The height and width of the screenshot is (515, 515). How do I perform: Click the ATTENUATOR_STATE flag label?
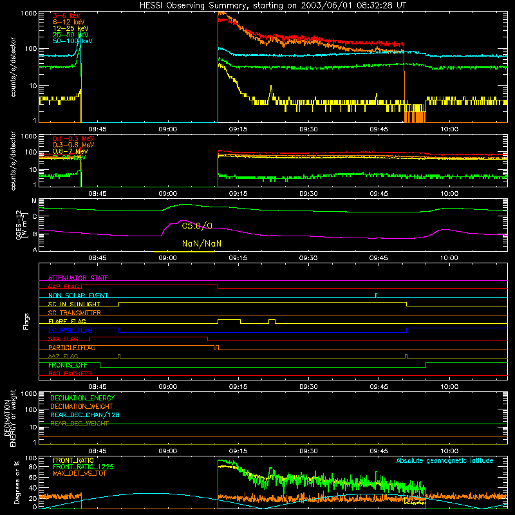pos(78,278)
